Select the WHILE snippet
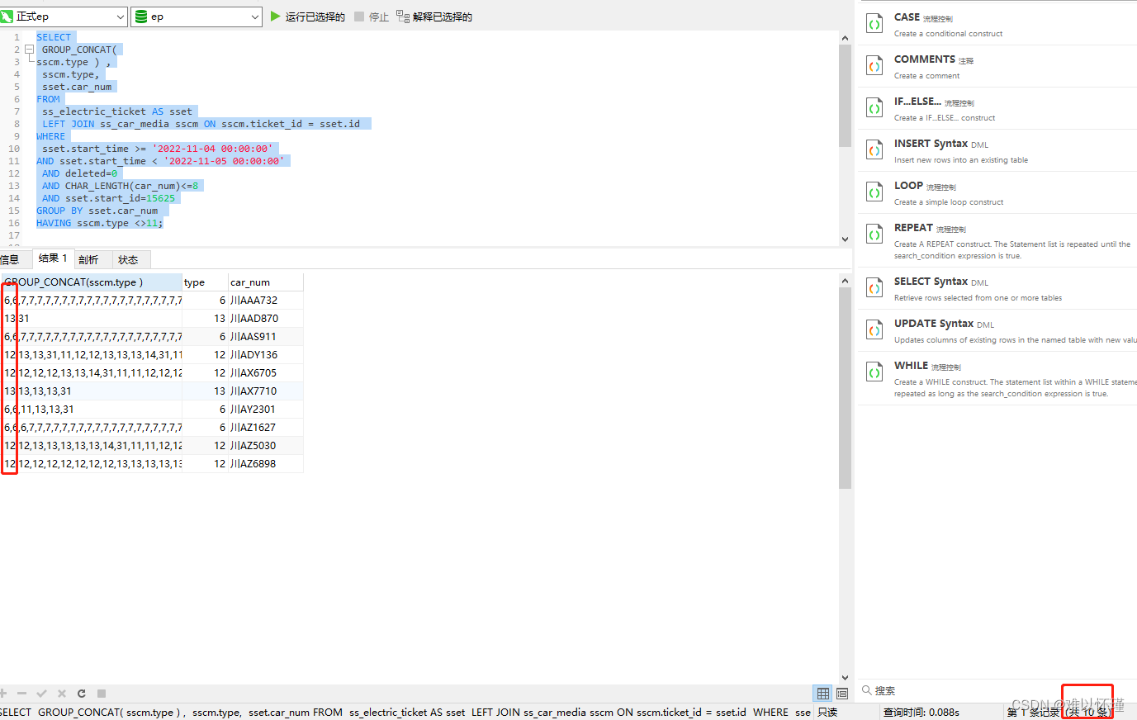This screenshot has height=720, width=1137. (x=997, y=378)
